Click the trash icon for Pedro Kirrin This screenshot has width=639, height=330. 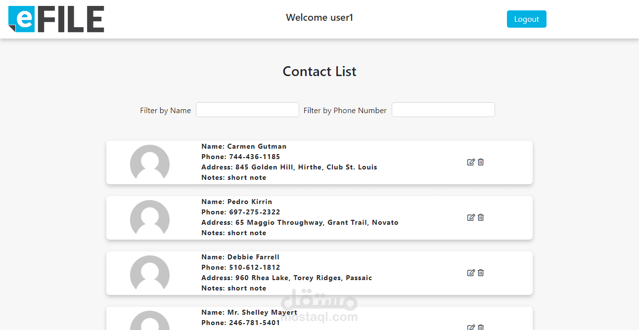click(x=481, y=217)
